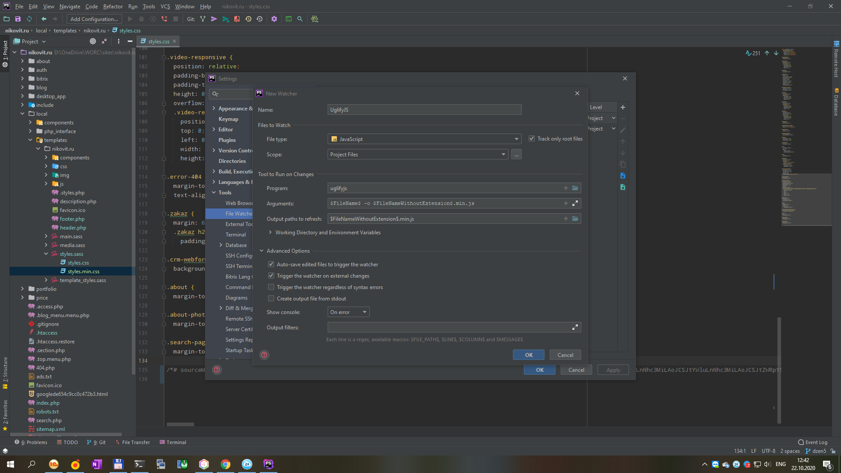Toggle Auto-save edited files checkbox
Image resolution: width=841 pixels, height=473 pixels.
[x=271, y=264]
